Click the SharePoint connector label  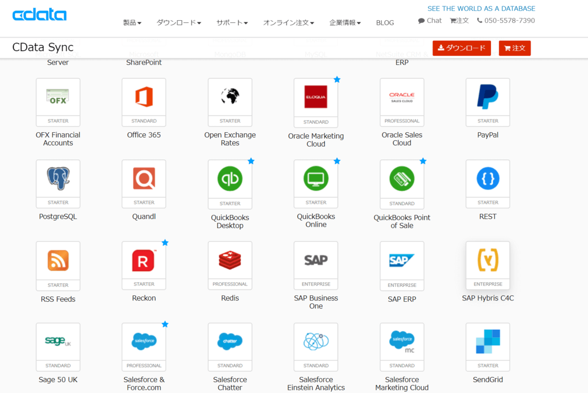click(x=144, y=62)
